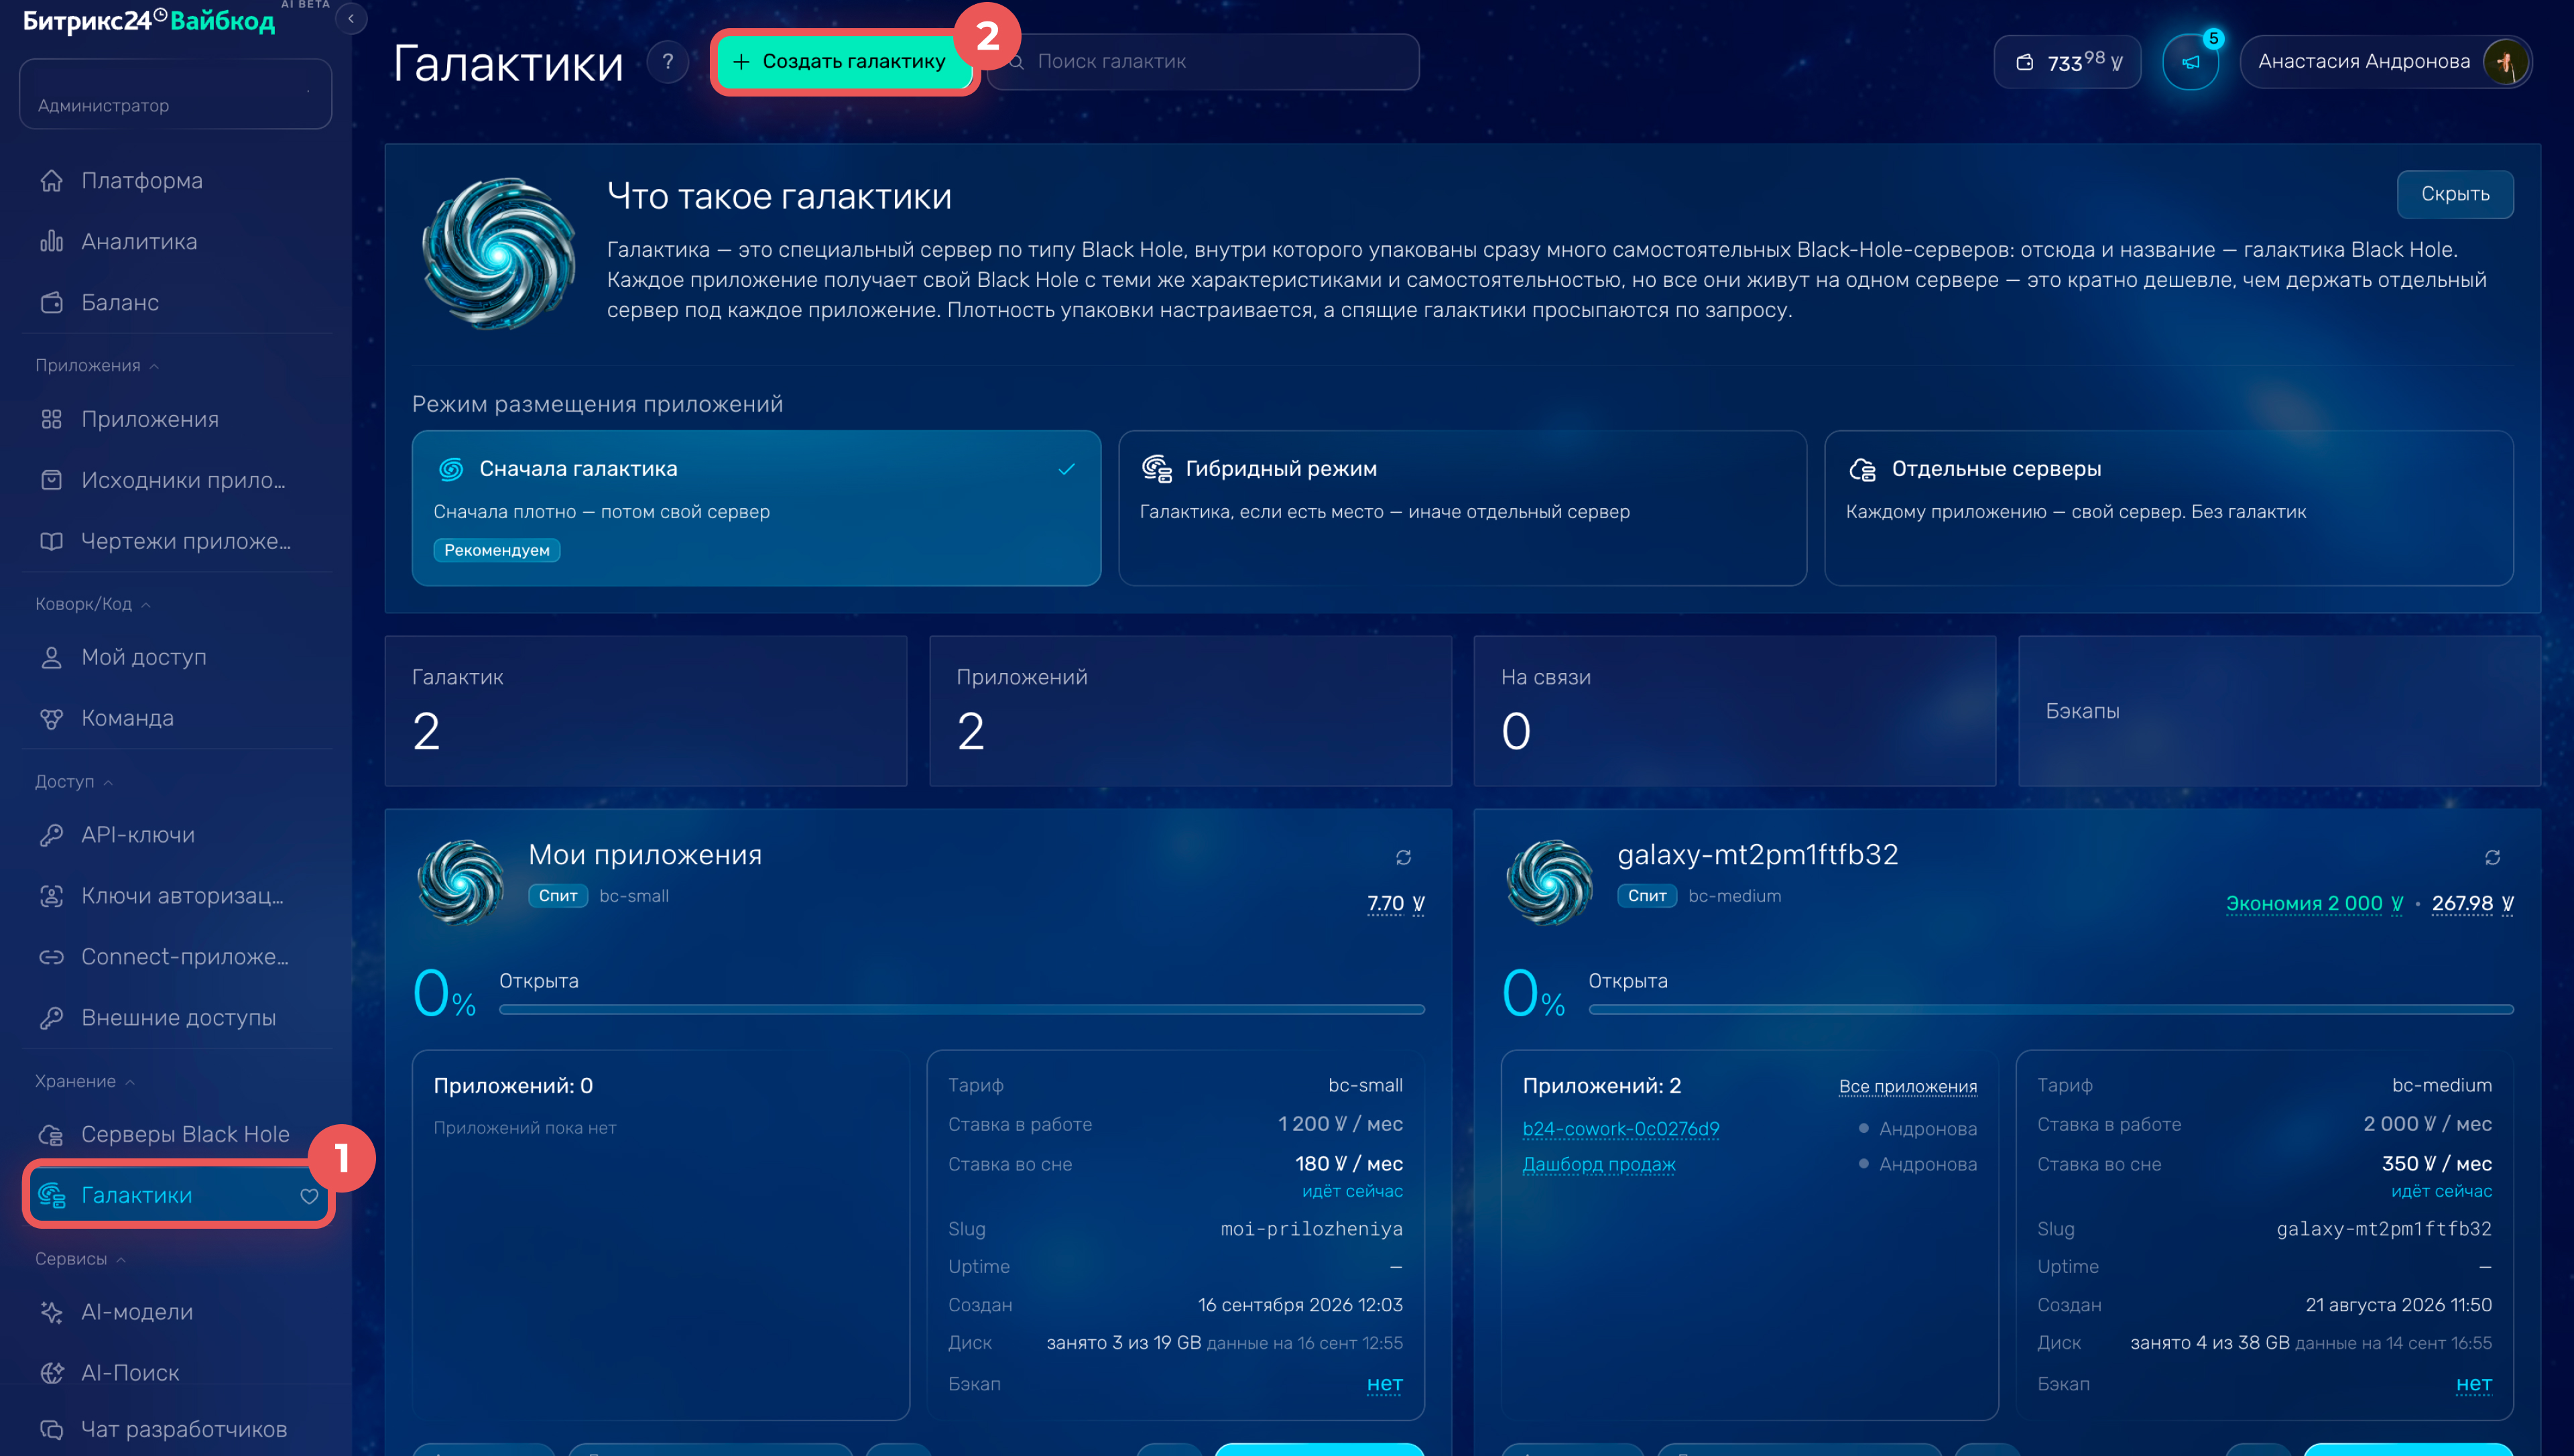Viewport: 2574px width, 1456px height.
Task: Click the help question mark icon
Action: point(668,62)
